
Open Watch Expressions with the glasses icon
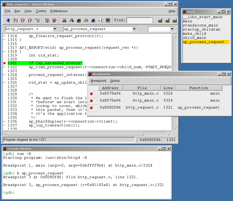point(86,20)
